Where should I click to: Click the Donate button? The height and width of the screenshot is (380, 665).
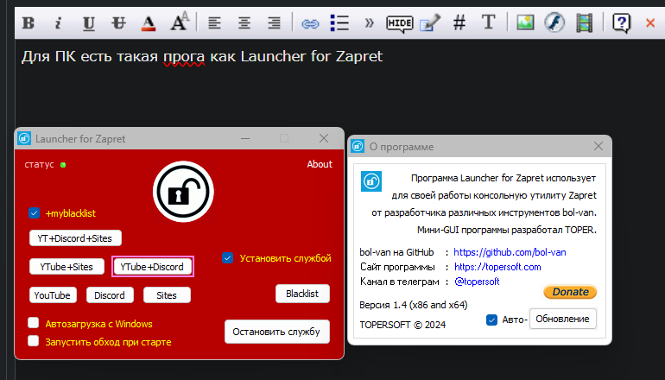(570, 292)
